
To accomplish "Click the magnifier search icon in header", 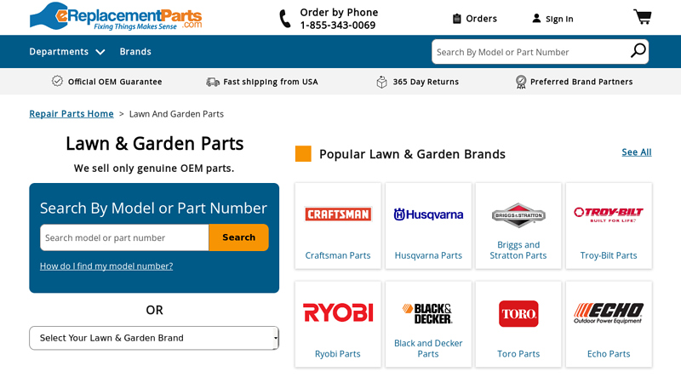I will point(638,51).
